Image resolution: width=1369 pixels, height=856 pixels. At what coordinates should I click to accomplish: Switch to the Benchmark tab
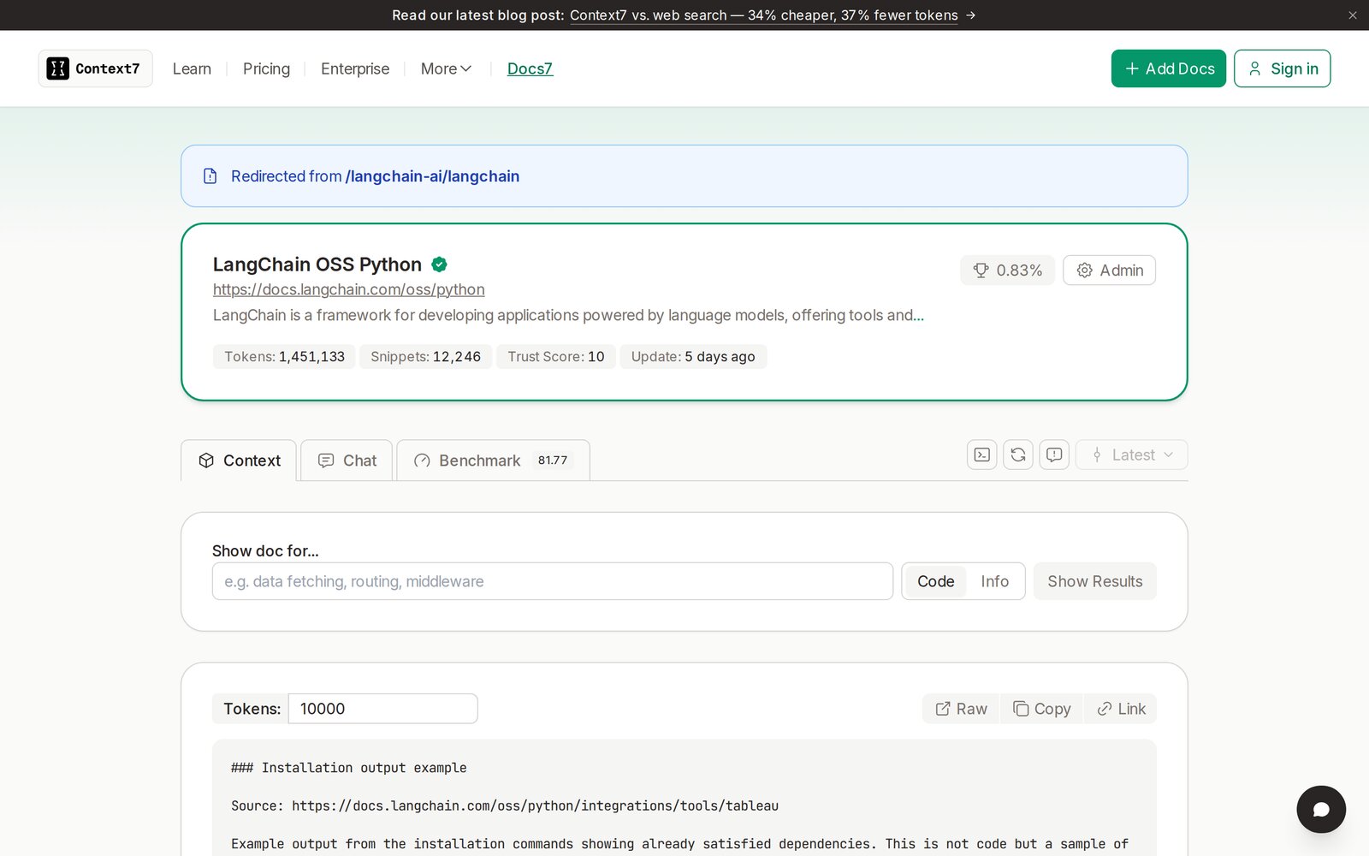(494, 461)
